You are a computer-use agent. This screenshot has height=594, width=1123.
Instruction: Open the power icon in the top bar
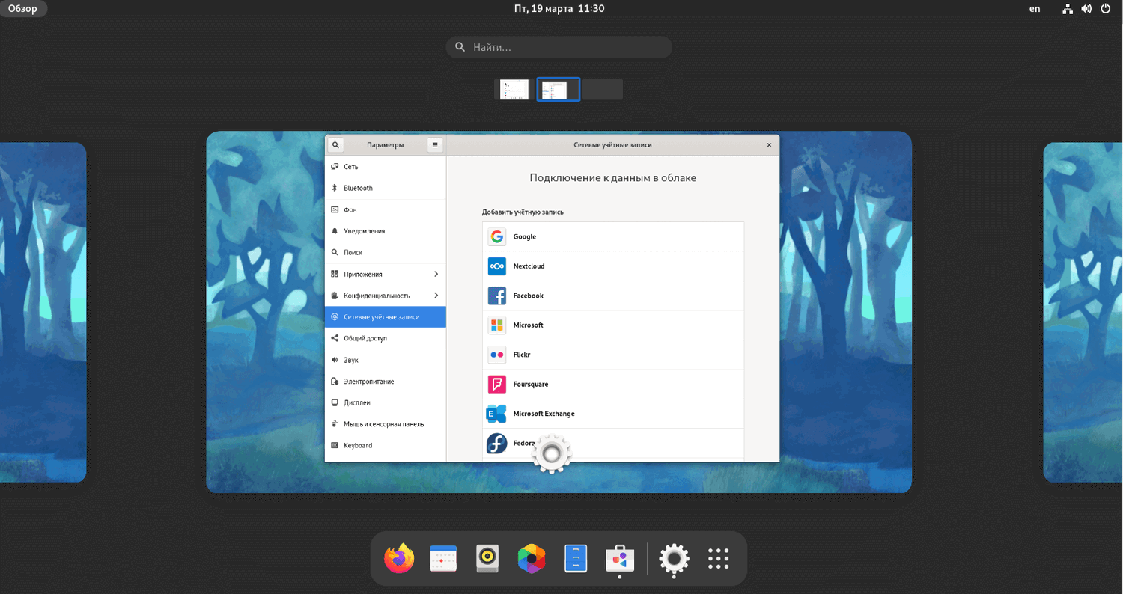click(1106, 9)
